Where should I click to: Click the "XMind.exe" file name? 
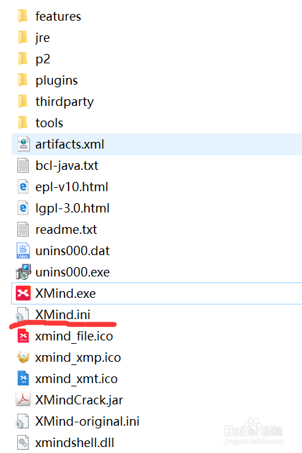click(x=65, y=294)
